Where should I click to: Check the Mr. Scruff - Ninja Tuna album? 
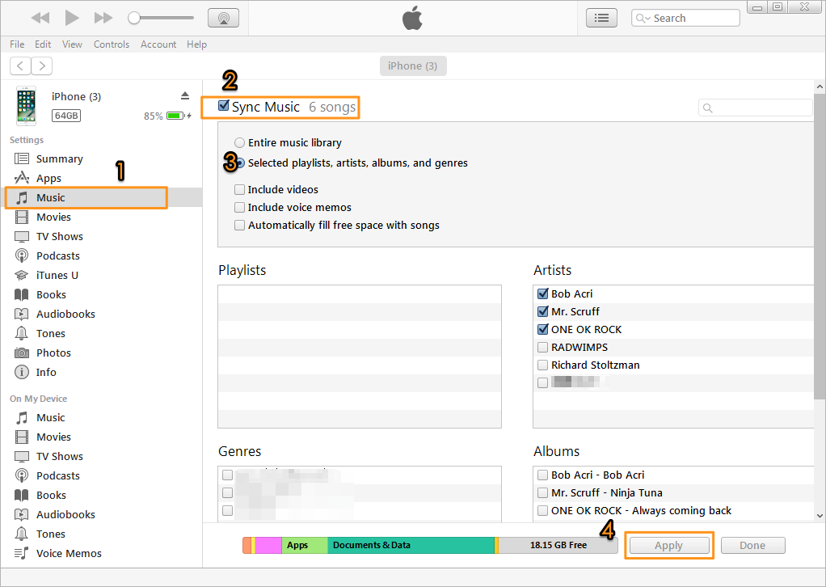pos(542,493)
